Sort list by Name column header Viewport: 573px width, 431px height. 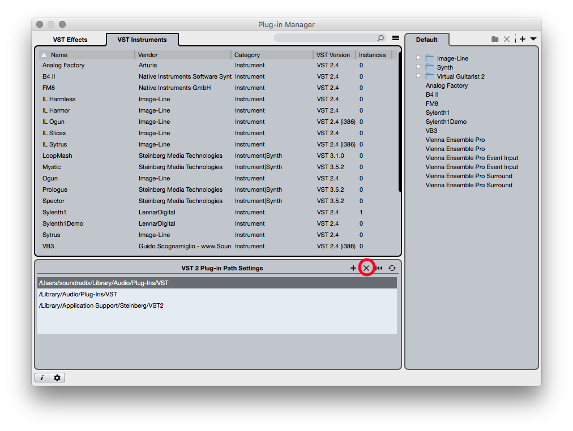[x=87, y=55]
